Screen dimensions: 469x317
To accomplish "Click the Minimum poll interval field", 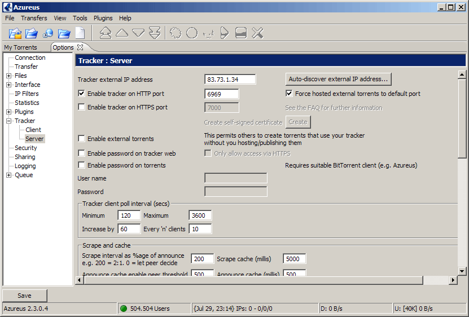I will coord(129,215).
